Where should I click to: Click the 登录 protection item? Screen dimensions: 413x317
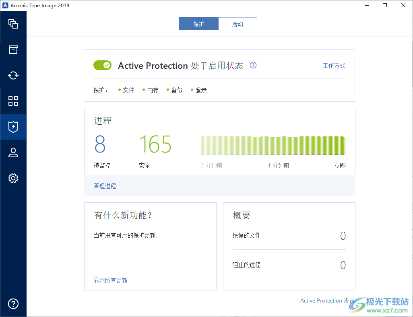198,90
